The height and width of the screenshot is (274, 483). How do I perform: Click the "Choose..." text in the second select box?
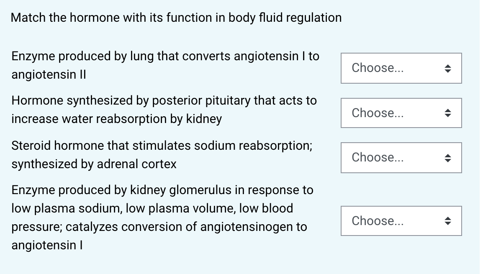pos(378,113)
